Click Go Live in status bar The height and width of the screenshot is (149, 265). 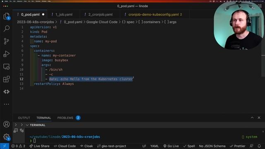pos(171,146)
